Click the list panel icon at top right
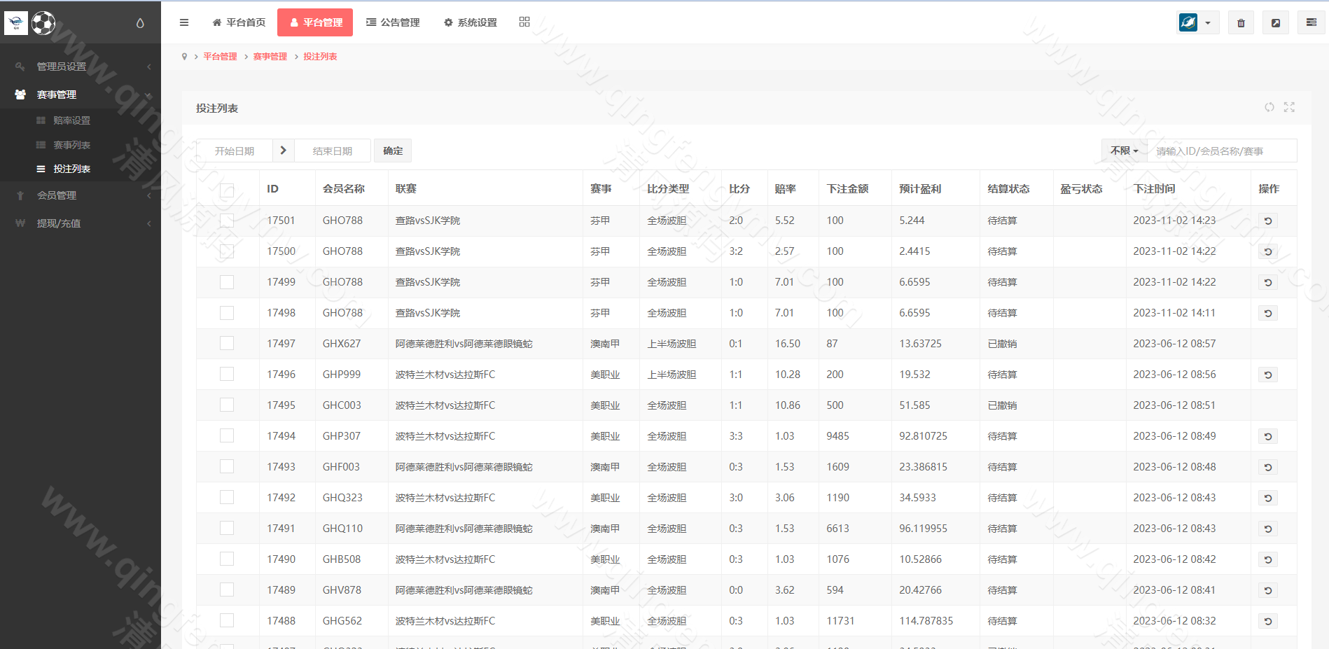The height and width of the screenshot is (649, 1329). [1311, 22]
